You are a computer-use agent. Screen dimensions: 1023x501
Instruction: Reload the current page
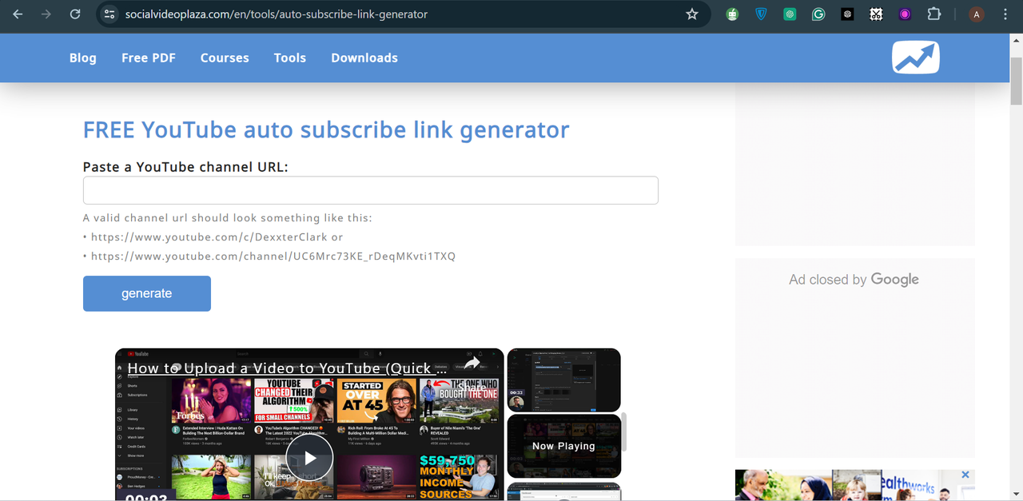click(x=75, y=14)
